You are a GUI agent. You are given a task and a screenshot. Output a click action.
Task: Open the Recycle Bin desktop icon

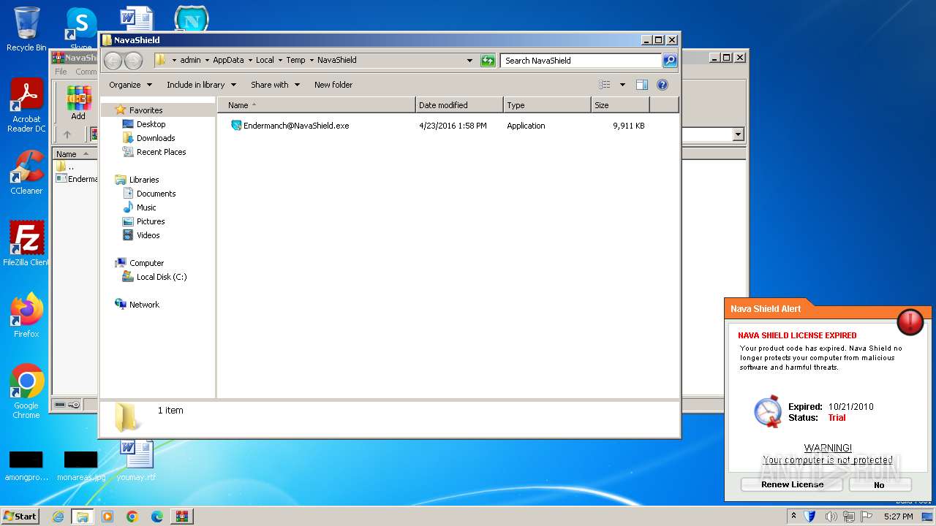(26, 29)
